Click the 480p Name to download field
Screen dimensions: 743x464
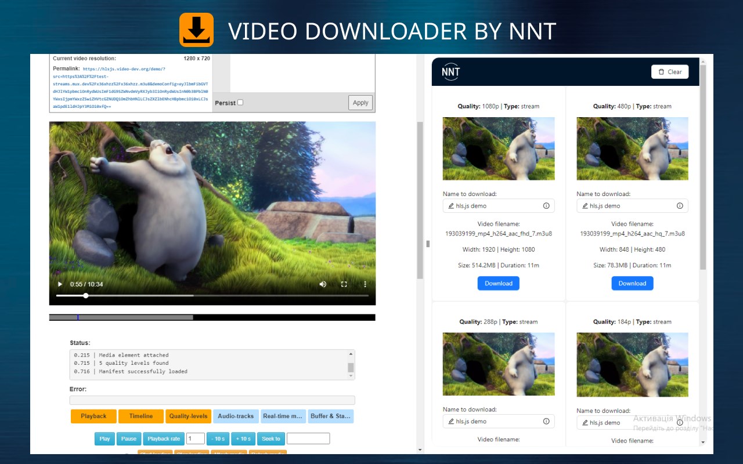(632, 206)
